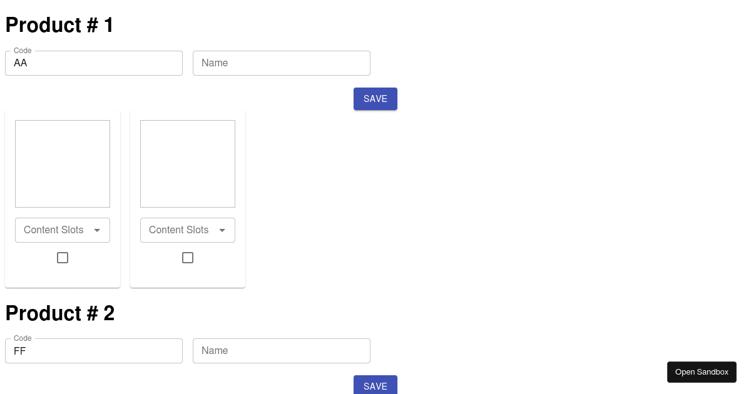Click the second card's empty image placeholder

coord(188,163)
